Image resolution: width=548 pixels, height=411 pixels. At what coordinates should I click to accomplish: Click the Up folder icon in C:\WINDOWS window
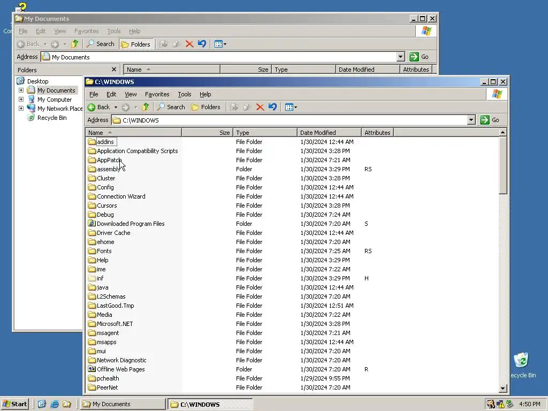(x=146, y=107)
